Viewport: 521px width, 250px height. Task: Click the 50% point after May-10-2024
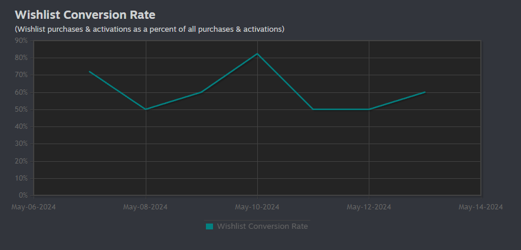(x=313, y=109)
